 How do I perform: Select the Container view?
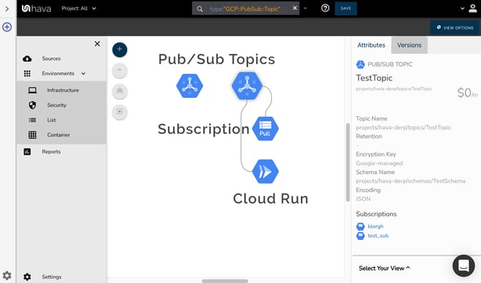59,135
